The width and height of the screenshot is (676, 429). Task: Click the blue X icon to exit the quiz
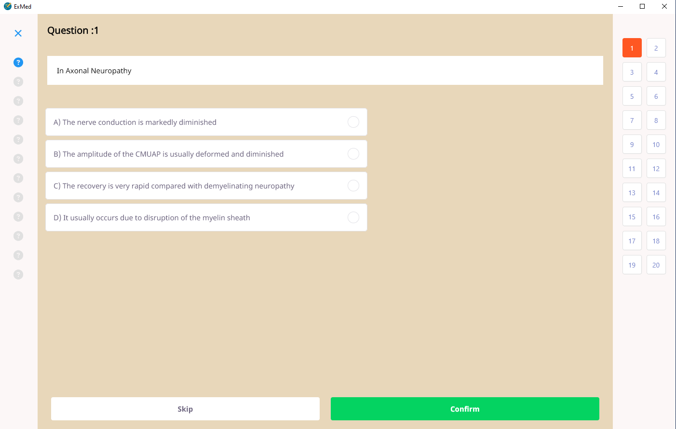tap(18, 33)
